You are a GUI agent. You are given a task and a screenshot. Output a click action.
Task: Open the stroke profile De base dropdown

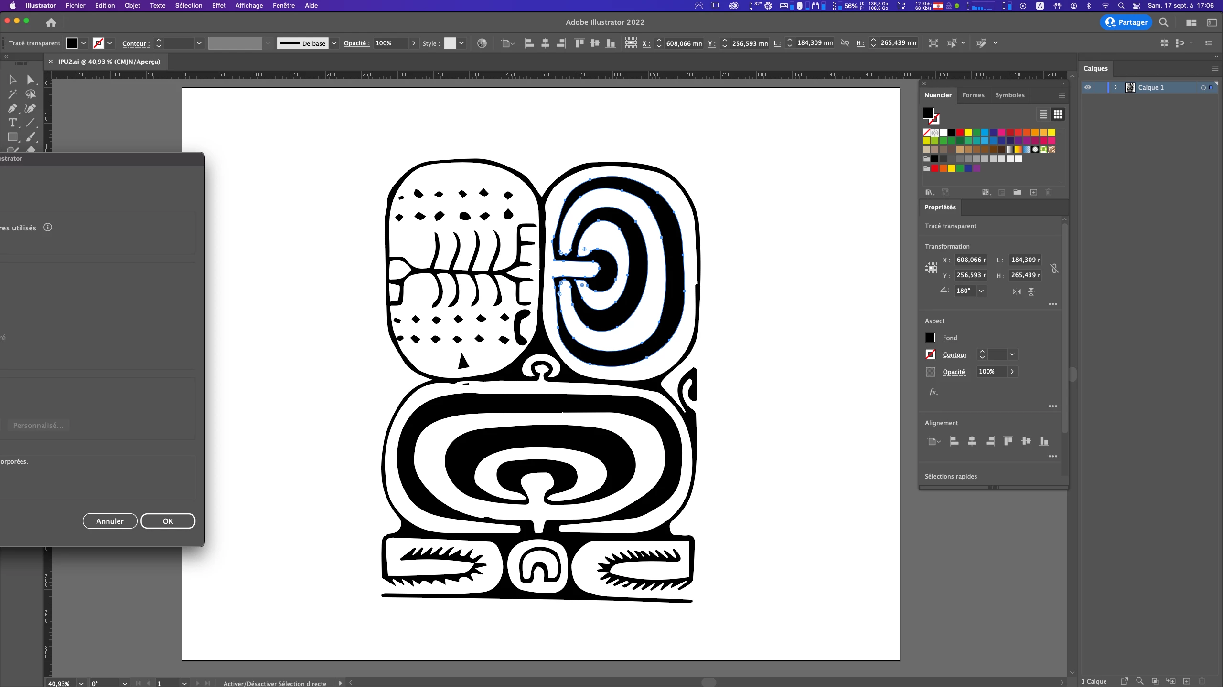(334, 43)
